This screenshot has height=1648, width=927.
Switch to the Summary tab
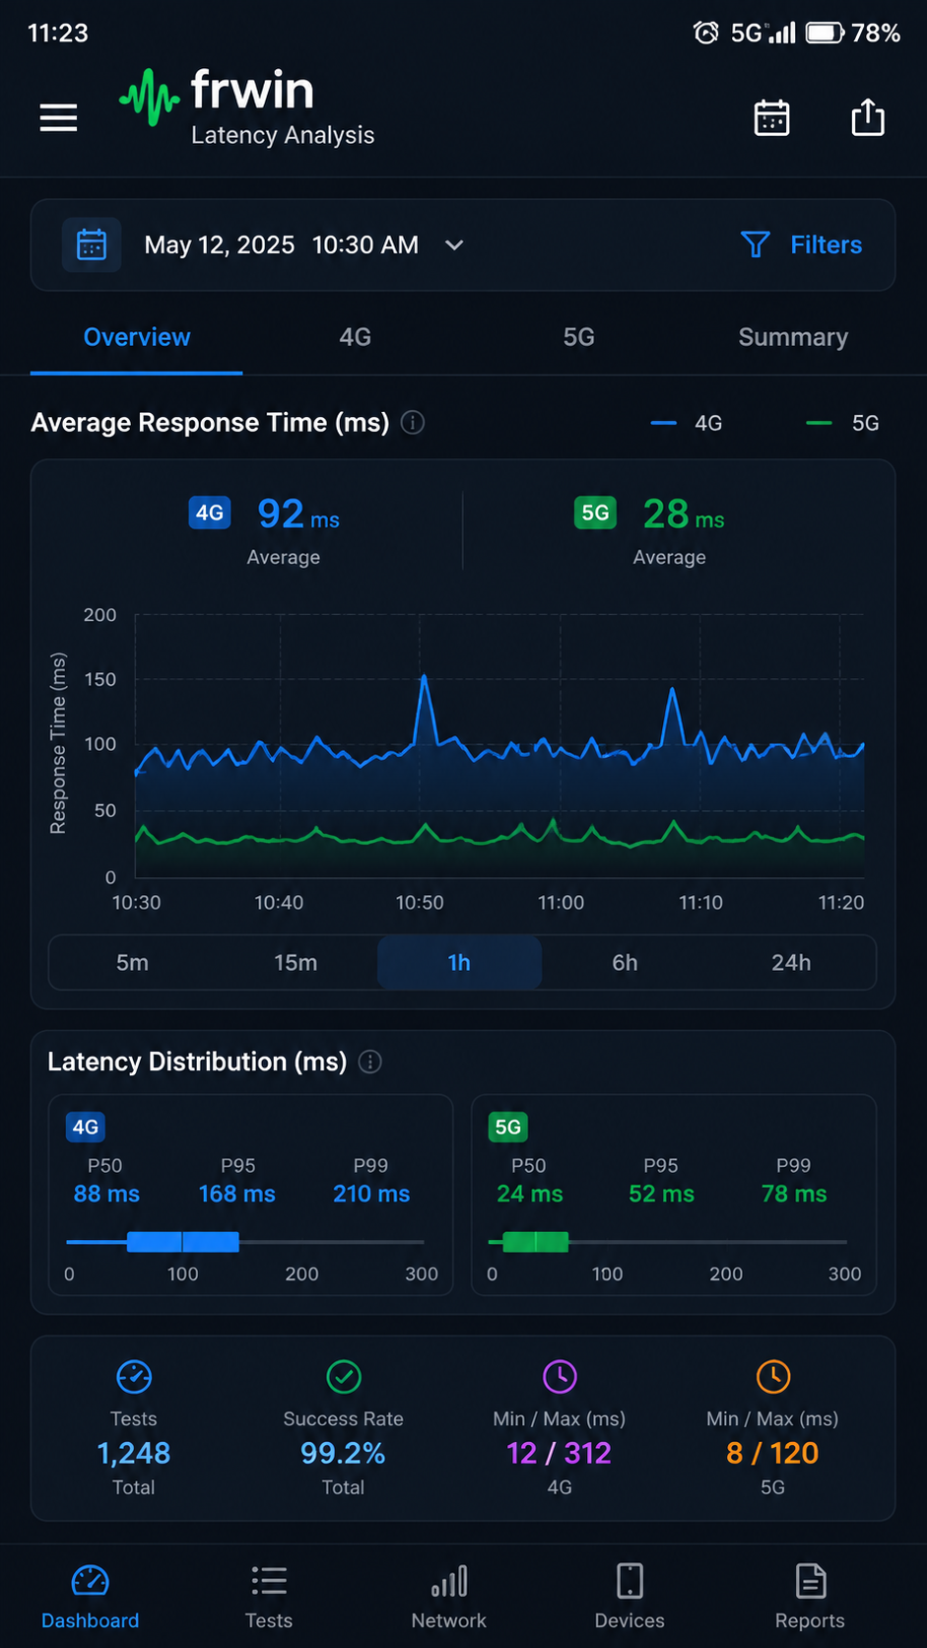point(793,337)
